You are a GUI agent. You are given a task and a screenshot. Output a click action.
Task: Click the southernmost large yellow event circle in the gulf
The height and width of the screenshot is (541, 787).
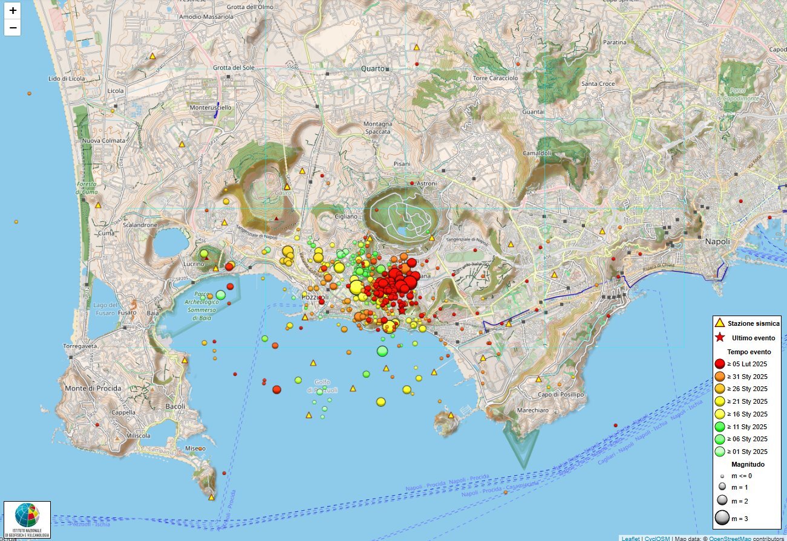click(381, 401)
